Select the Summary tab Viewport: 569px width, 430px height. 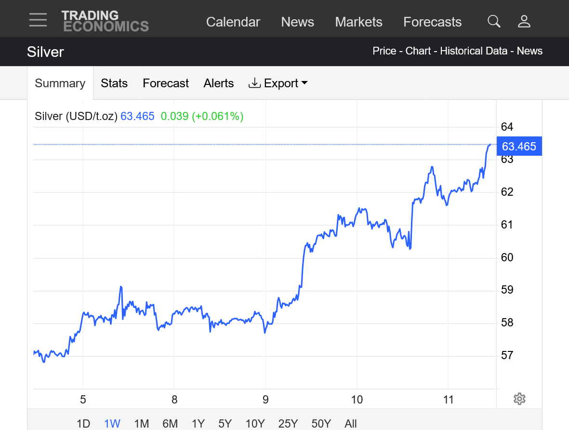point(60,83)
